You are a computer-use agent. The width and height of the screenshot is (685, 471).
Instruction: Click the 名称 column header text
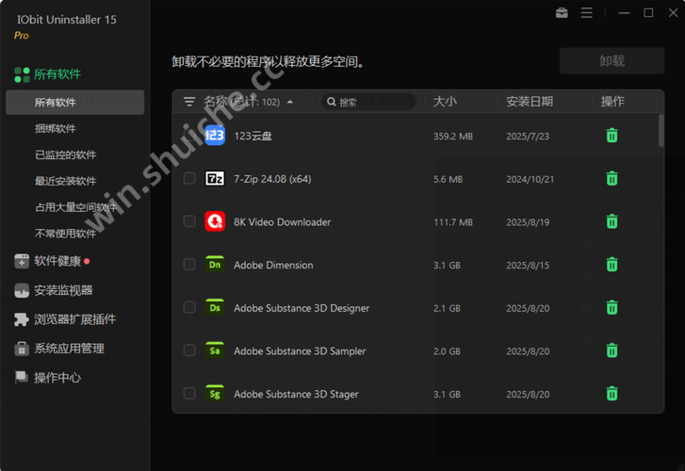[216, 102]
